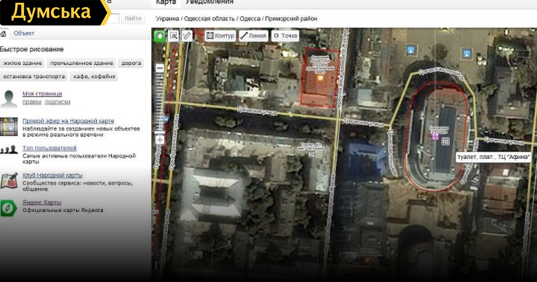The image size is (537, 282).
Task: Click the orange theater marker
Action: [x=320, y=77]
